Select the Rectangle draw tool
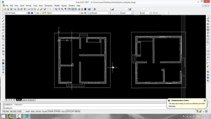 click(x=3, y=30)
